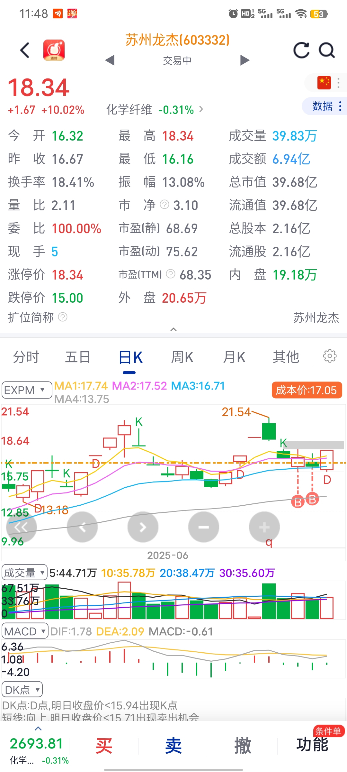Open the 功能 functions menu

pos(312,745)
